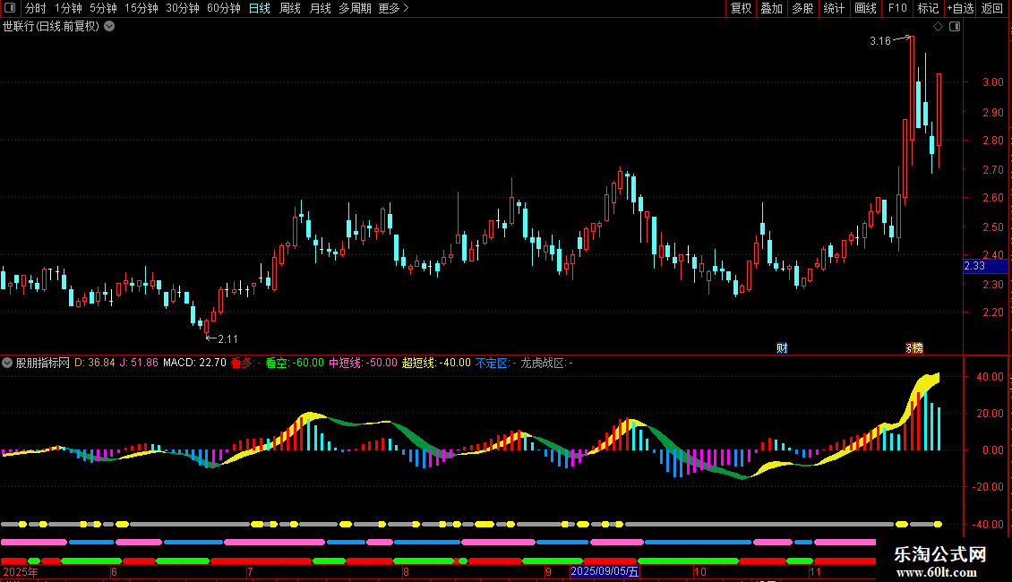Click the 叠加 overlay button
The image size is (1012, 582).
[771, 8]
